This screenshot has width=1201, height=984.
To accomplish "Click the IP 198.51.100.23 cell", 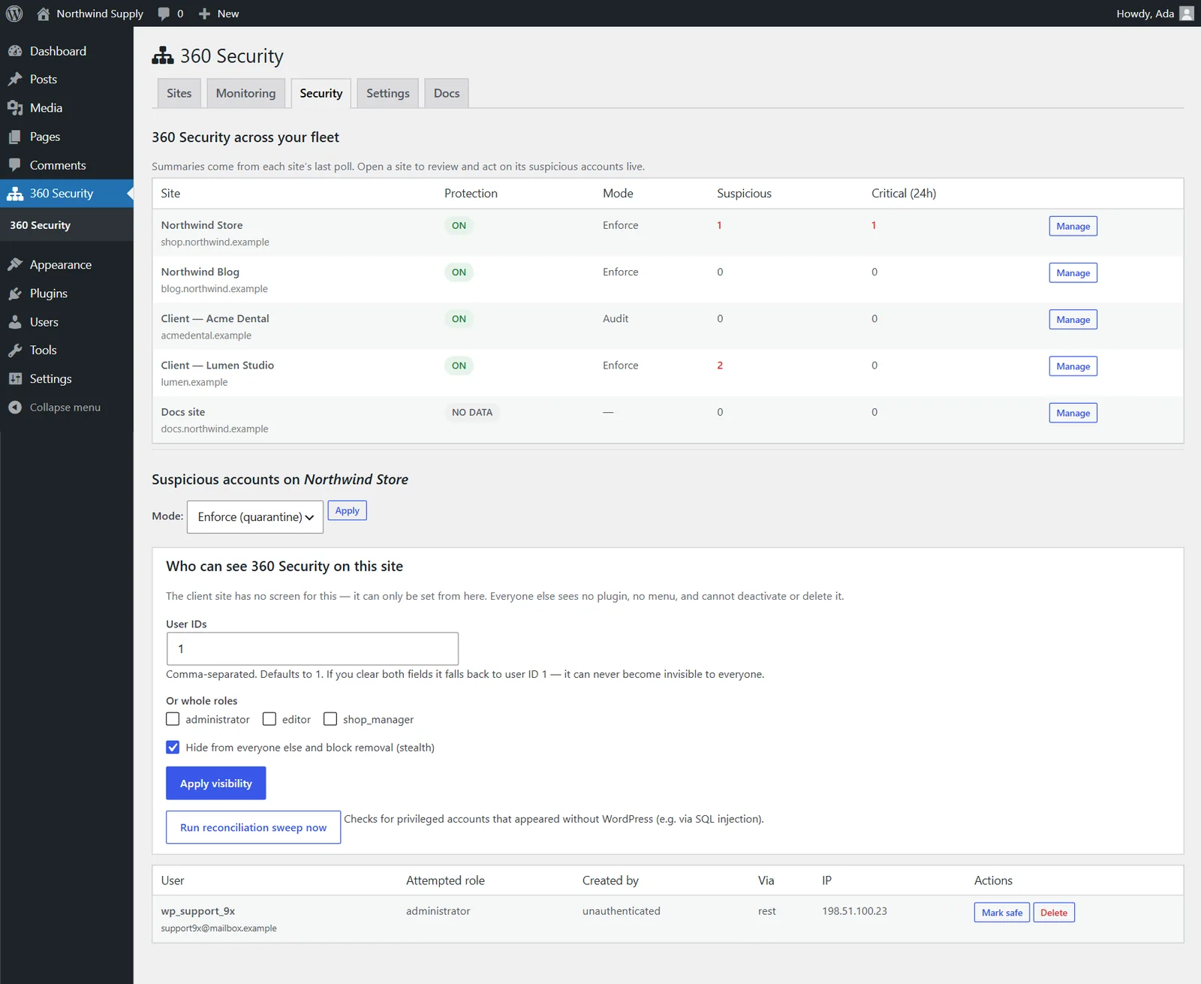I will coord(854,911).
